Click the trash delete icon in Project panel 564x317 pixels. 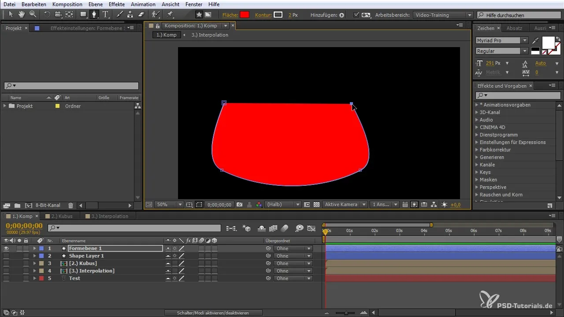tap(70, 205)
